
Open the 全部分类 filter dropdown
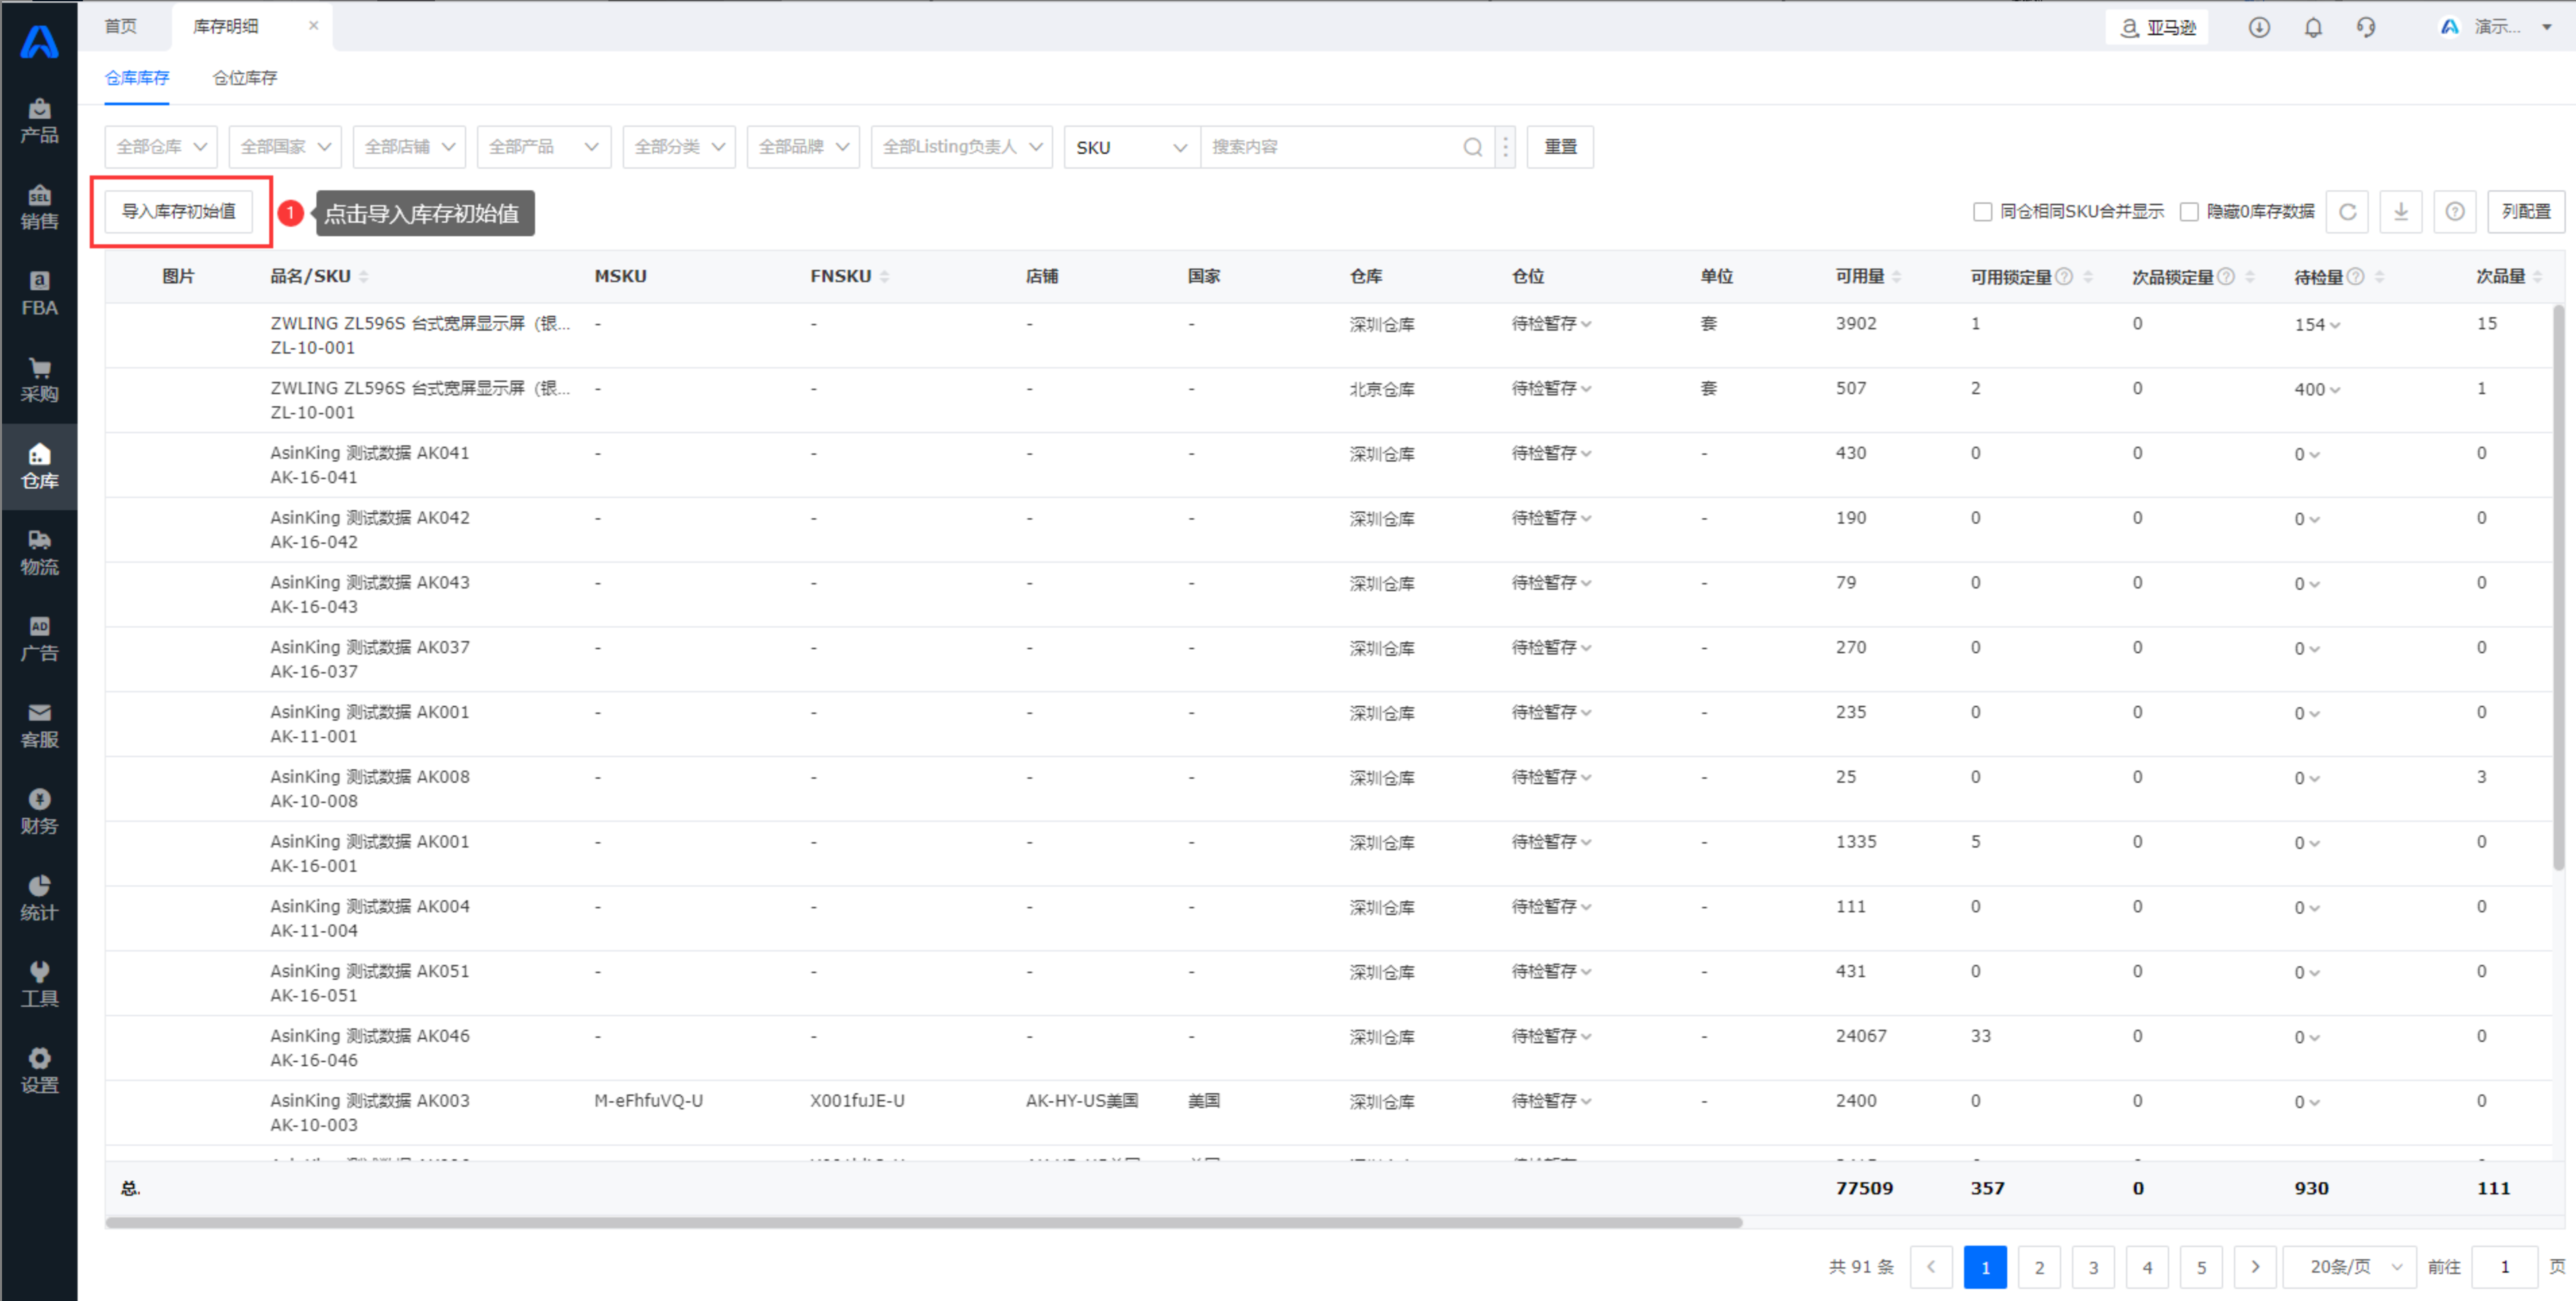[679, 147]
